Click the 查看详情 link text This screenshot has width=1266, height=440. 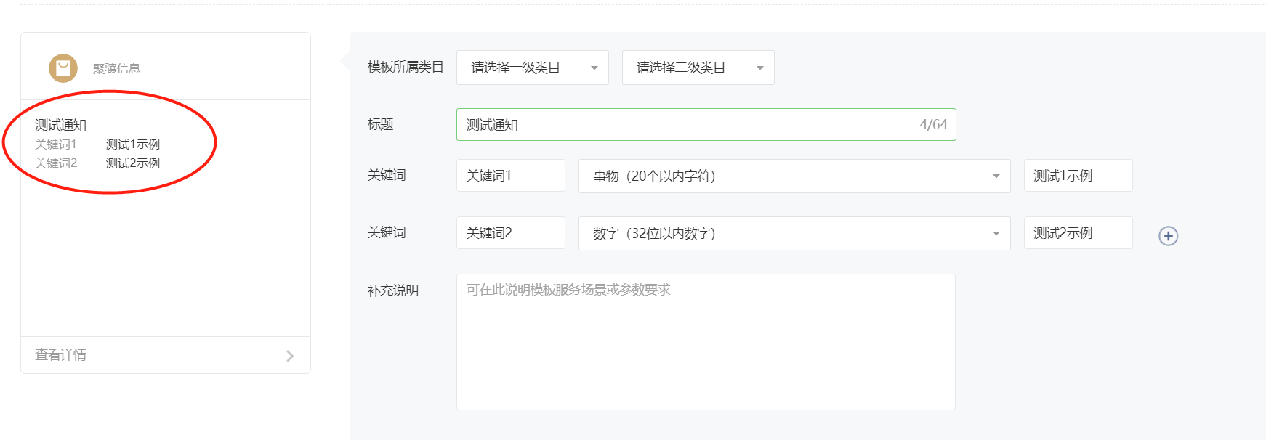pyautogui.click(x=61, y=355)
